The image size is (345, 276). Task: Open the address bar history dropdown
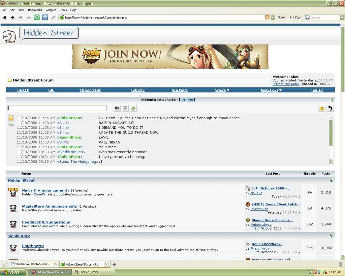pyautogui.click(x=273, y=18)
